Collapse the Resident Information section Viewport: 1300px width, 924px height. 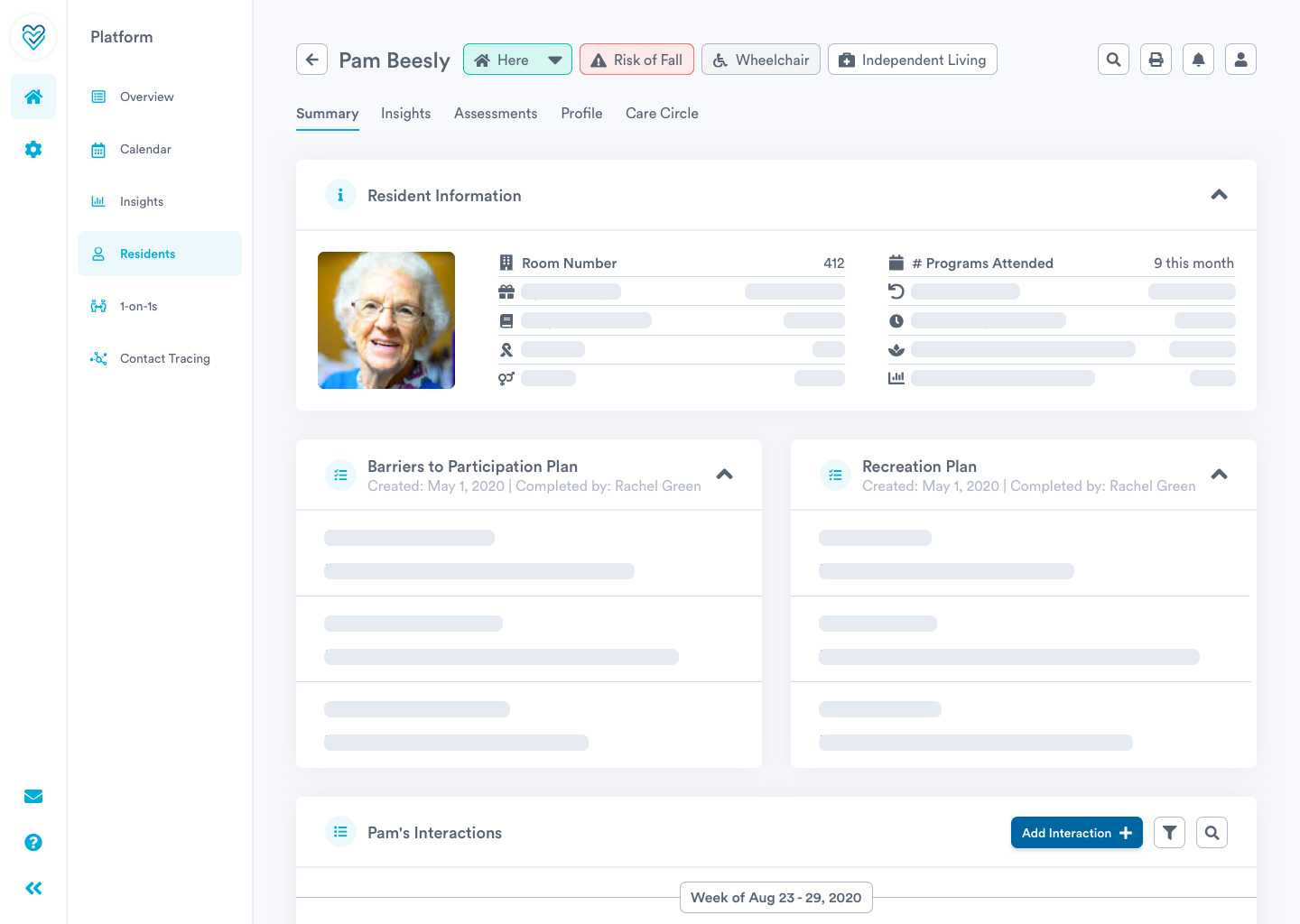tap(1219, 195)
